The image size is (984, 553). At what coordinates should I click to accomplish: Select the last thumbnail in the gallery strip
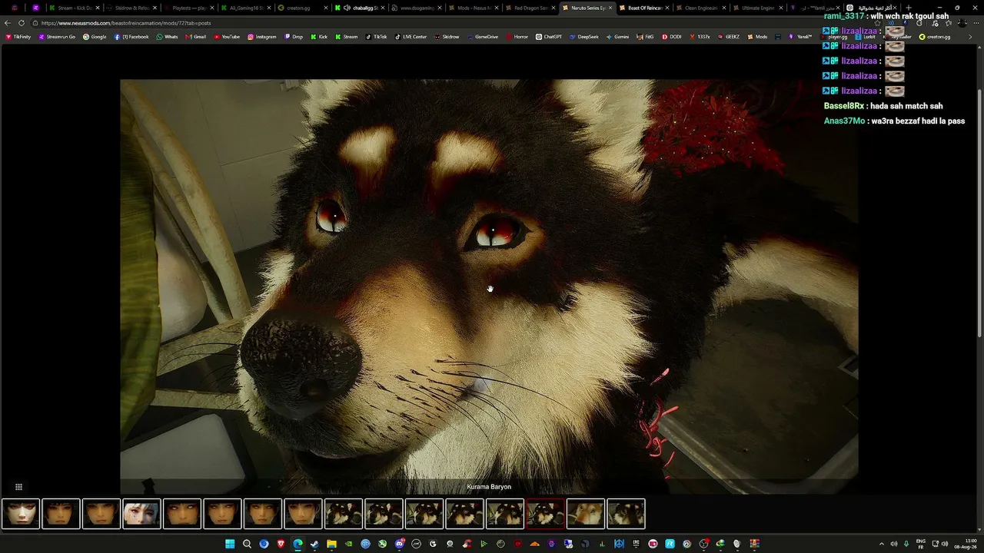click(626, 514)
